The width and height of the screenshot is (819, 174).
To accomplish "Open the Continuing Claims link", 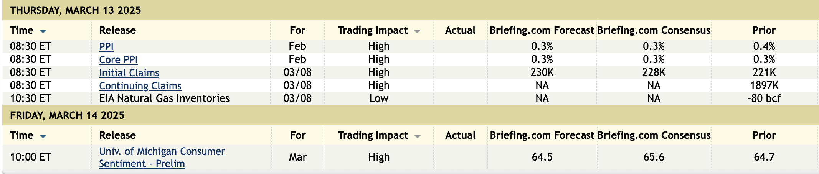I will 140,85.
